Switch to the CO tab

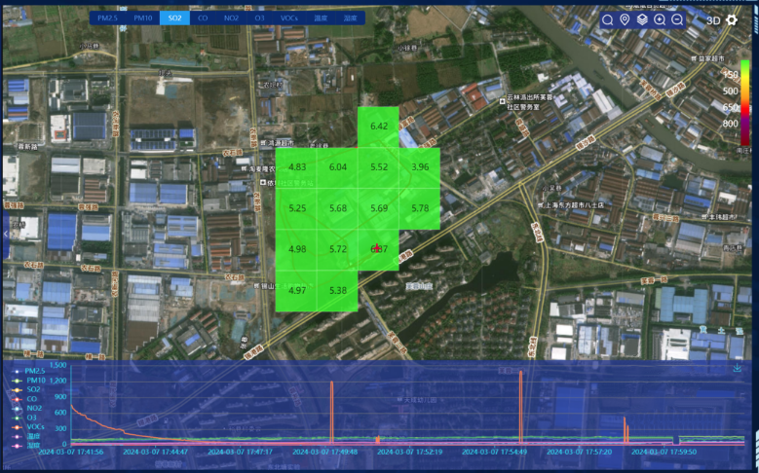pos(203,18)
